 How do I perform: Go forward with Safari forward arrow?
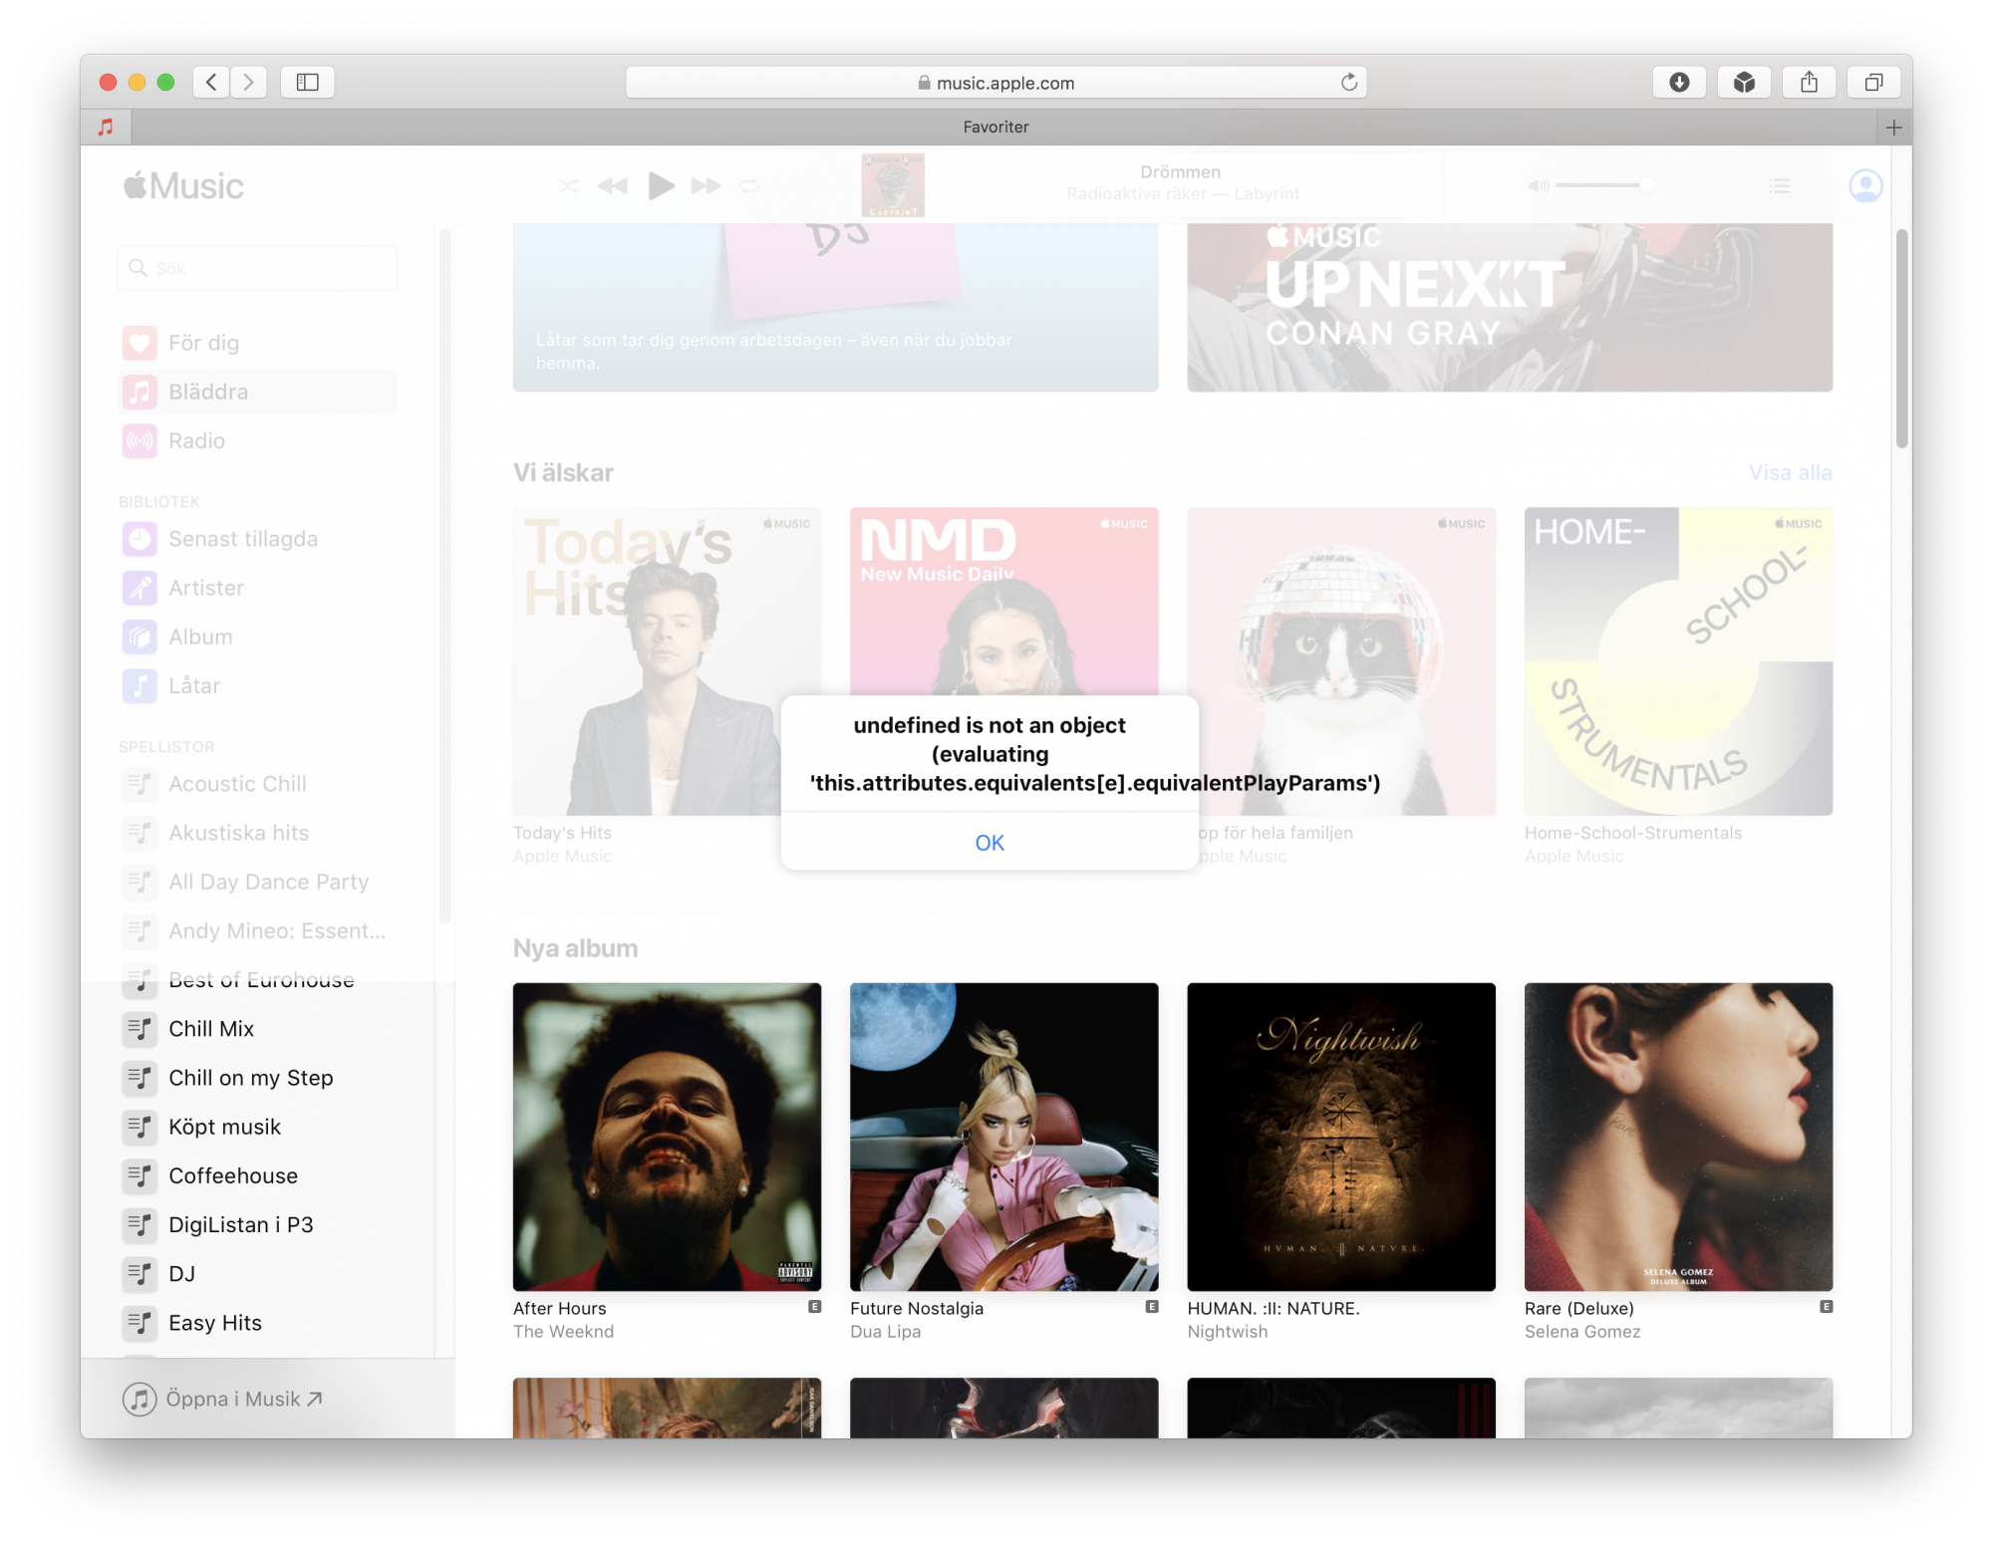249,83
